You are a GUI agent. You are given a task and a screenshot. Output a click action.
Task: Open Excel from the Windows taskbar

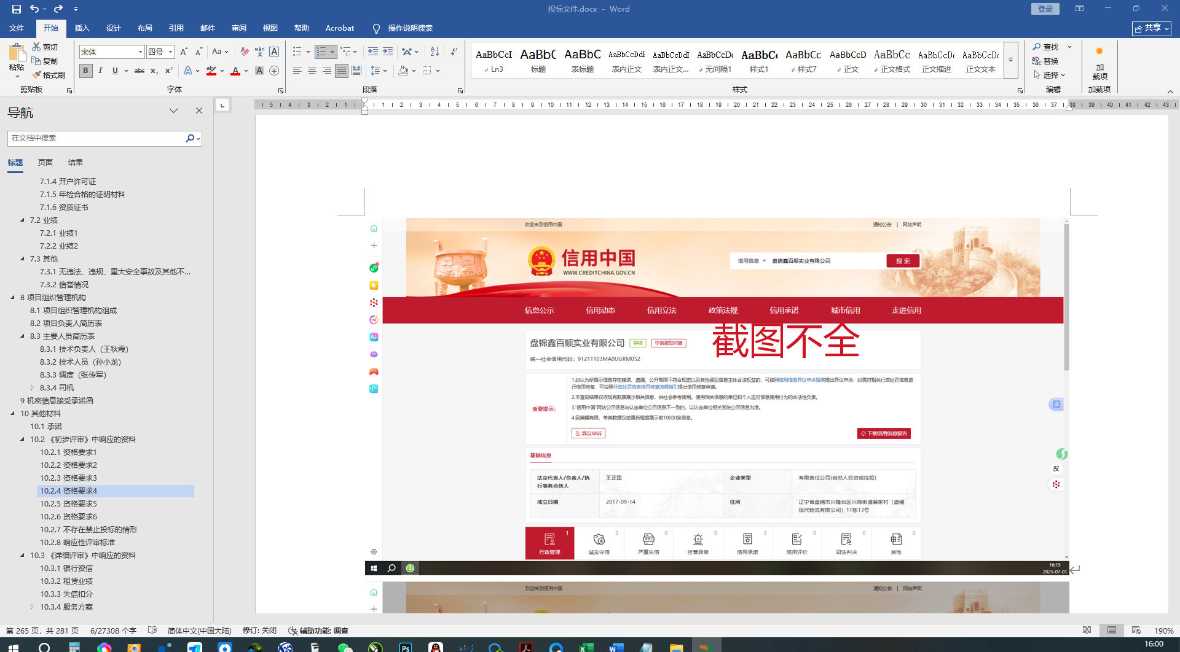click(x=586, y=647)
